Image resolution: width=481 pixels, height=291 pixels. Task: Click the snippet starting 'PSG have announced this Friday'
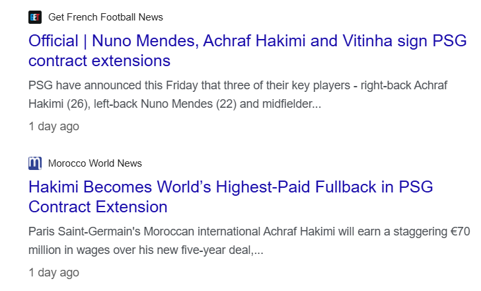click(x=238, y=95)
